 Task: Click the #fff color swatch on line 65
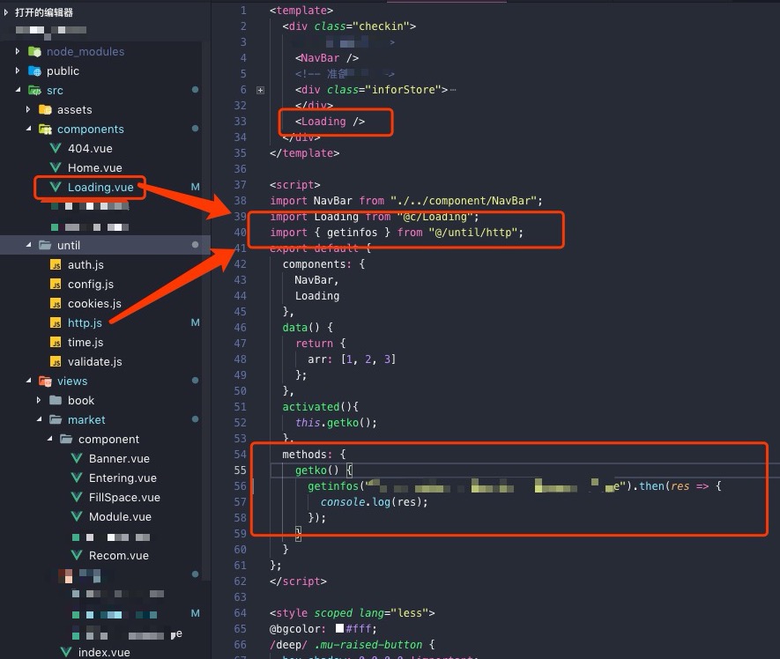pyautogui.click(x=339, y=628)
